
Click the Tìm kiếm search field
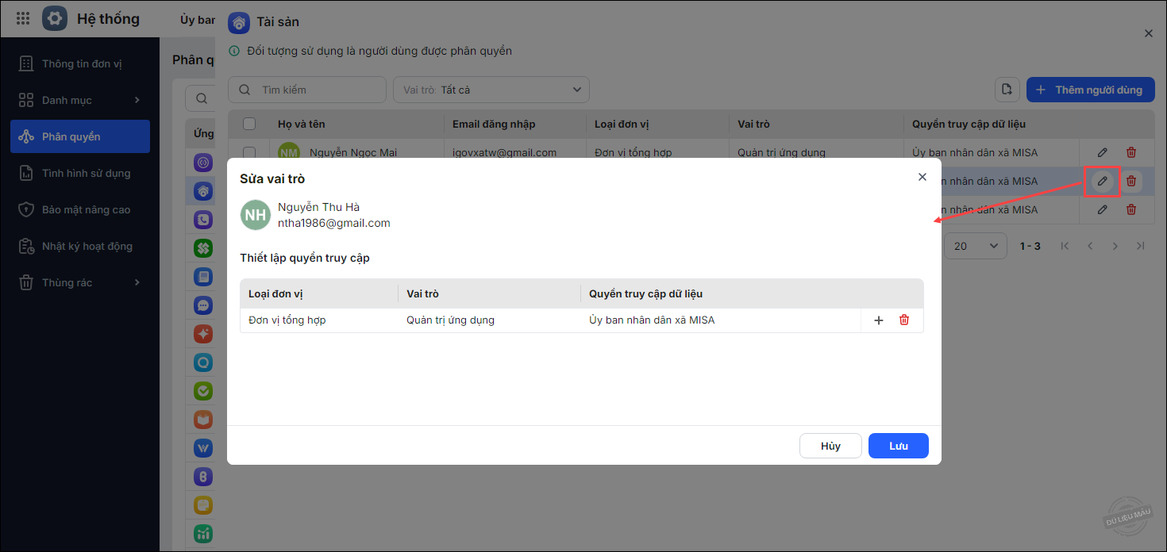click(x=307, y=90)
